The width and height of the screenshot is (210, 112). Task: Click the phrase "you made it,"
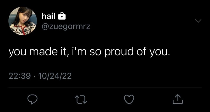(x=39, y=52)
